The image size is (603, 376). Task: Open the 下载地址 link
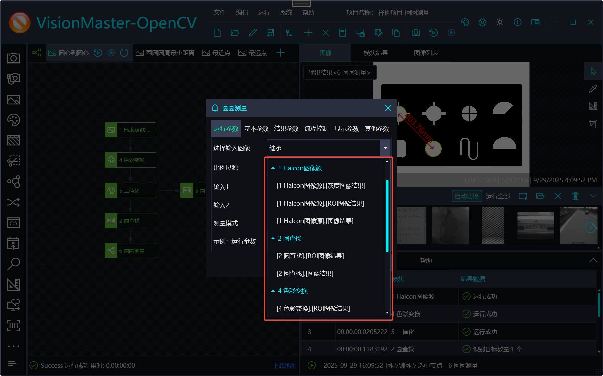285,365
